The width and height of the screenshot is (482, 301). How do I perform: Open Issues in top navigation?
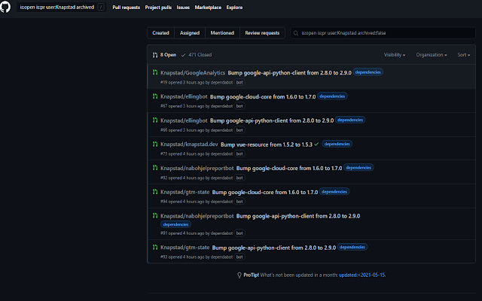183,7
